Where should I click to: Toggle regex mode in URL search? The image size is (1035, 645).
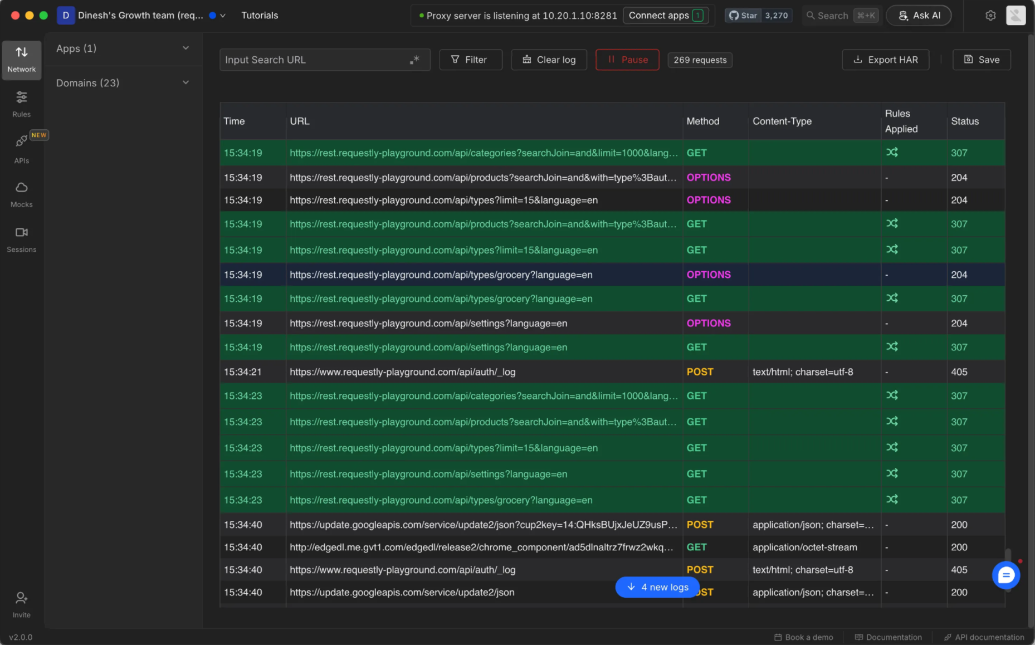[414, 60]
